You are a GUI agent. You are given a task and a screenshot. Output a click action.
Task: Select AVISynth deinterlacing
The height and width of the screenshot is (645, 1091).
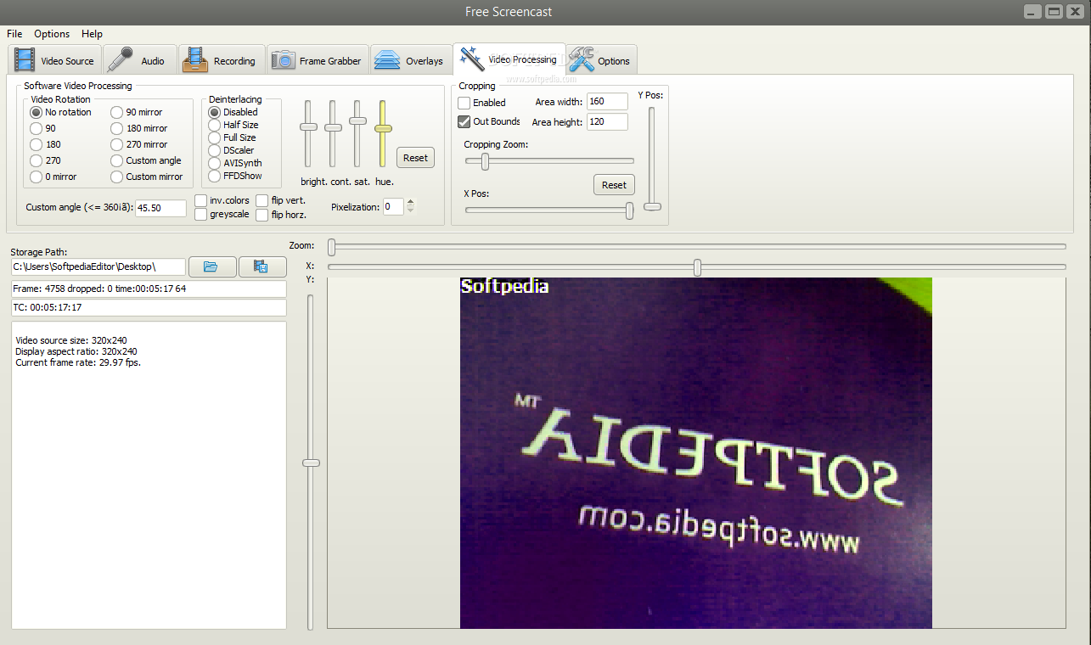pyautogui.click(x=215, y=163)
